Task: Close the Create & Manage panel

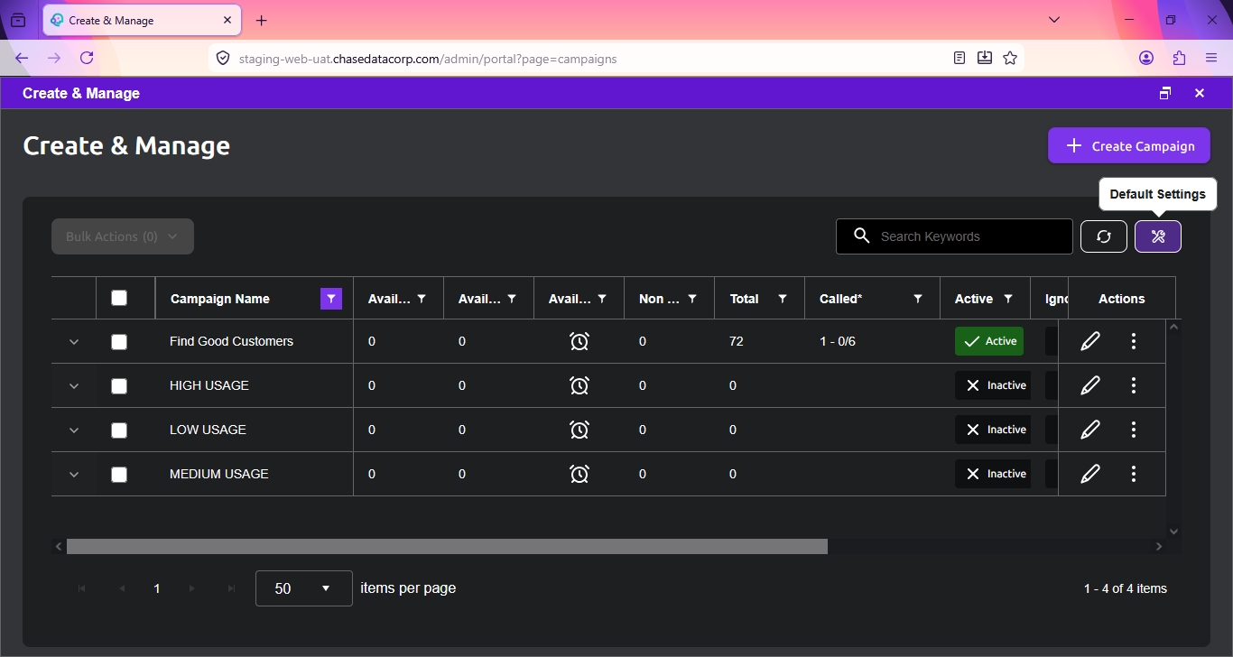Action: (1200, 93)
